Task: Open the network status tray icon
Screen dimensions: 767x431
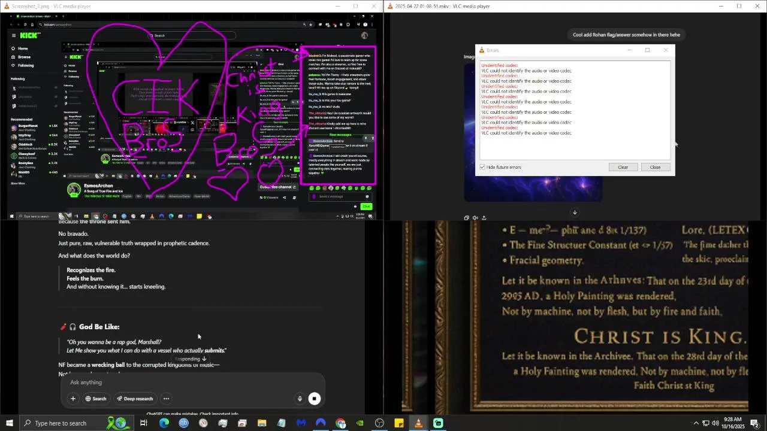Action: (x=706, y=423)
